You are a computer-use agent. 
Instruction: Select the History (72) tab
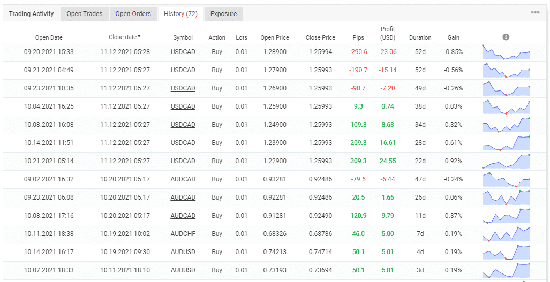pos(180,14)
